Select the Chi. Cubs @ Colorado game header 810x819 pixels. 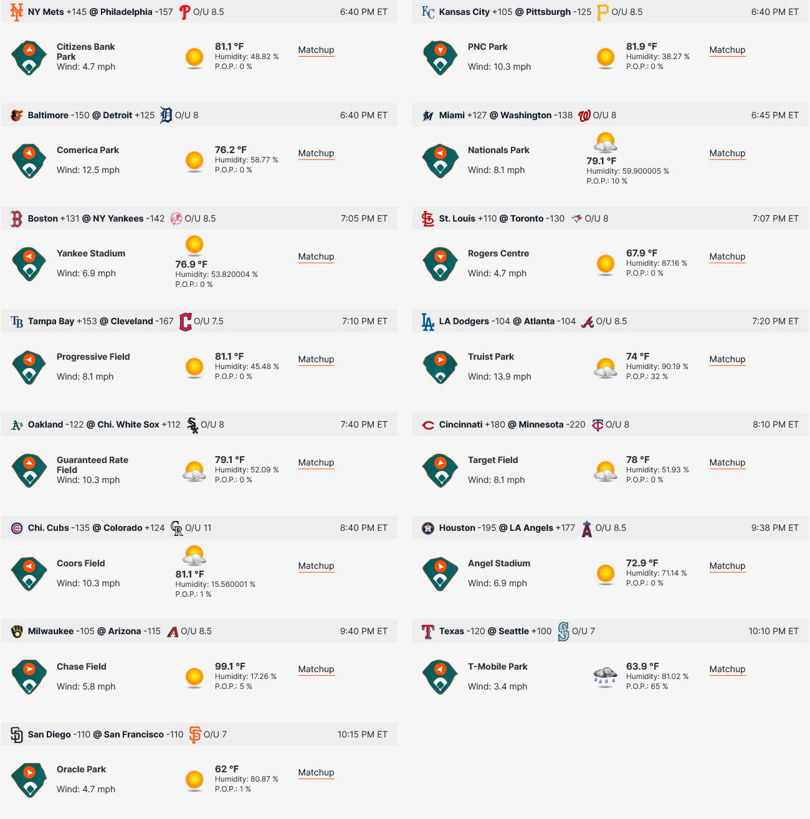click(x=199, y=528)
